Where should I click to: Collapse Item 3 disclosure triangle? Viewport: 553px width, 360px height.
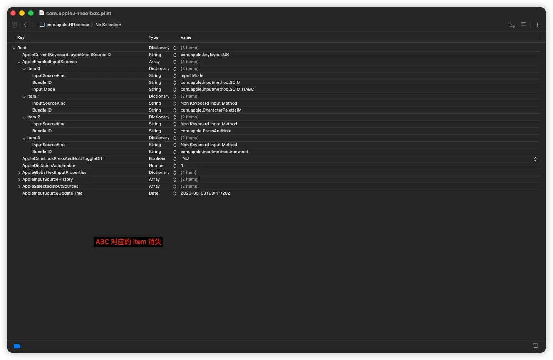click(x=24, y=138)
